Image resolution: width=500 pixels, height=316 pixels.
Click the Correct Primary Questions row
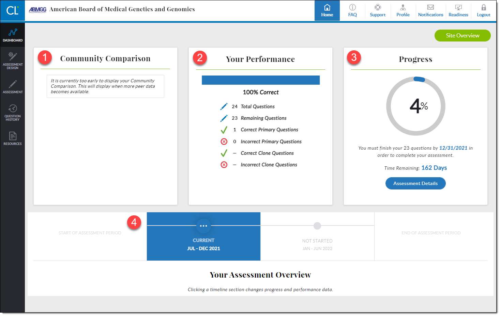[x=259, y=130]
